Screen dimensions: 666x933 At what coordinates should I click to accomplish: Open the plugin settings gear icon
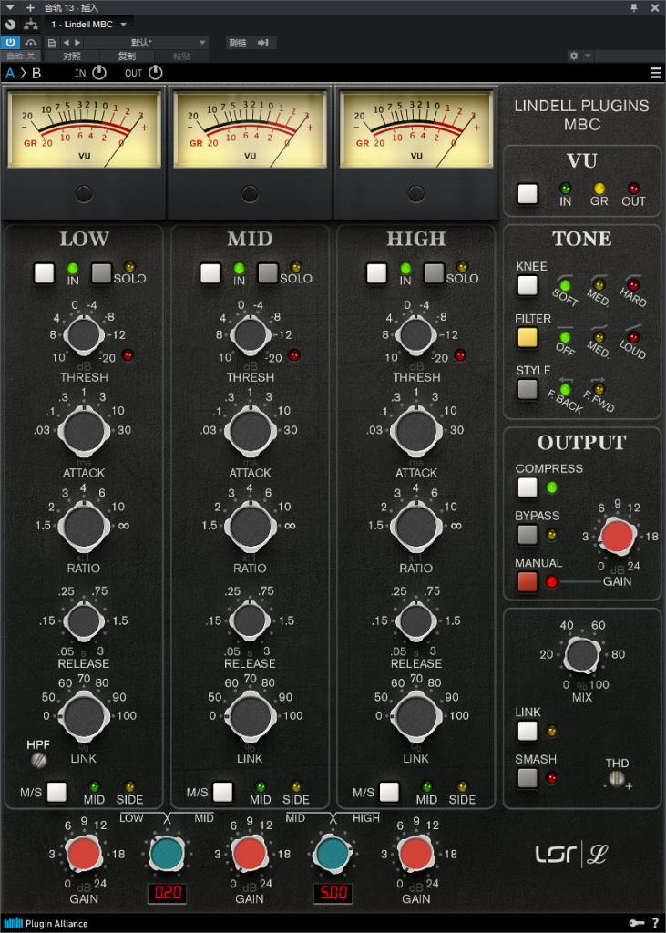(574, 56)
